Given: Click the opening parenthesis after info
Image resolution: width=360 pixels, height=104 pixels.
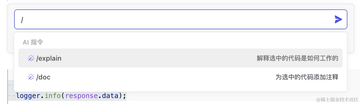Looking at the screenshot, I should pos(63,96).
